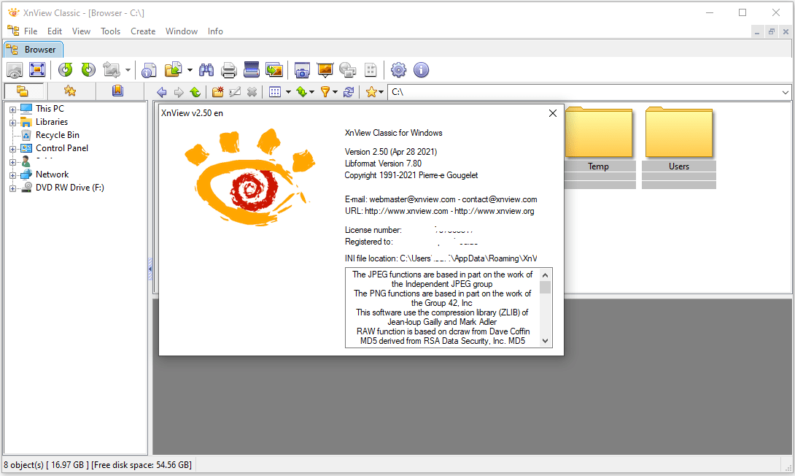This screenshot has width=795, height=476.
Task: Open the Search binoculars tool
Action: click(x=206, y=70)
